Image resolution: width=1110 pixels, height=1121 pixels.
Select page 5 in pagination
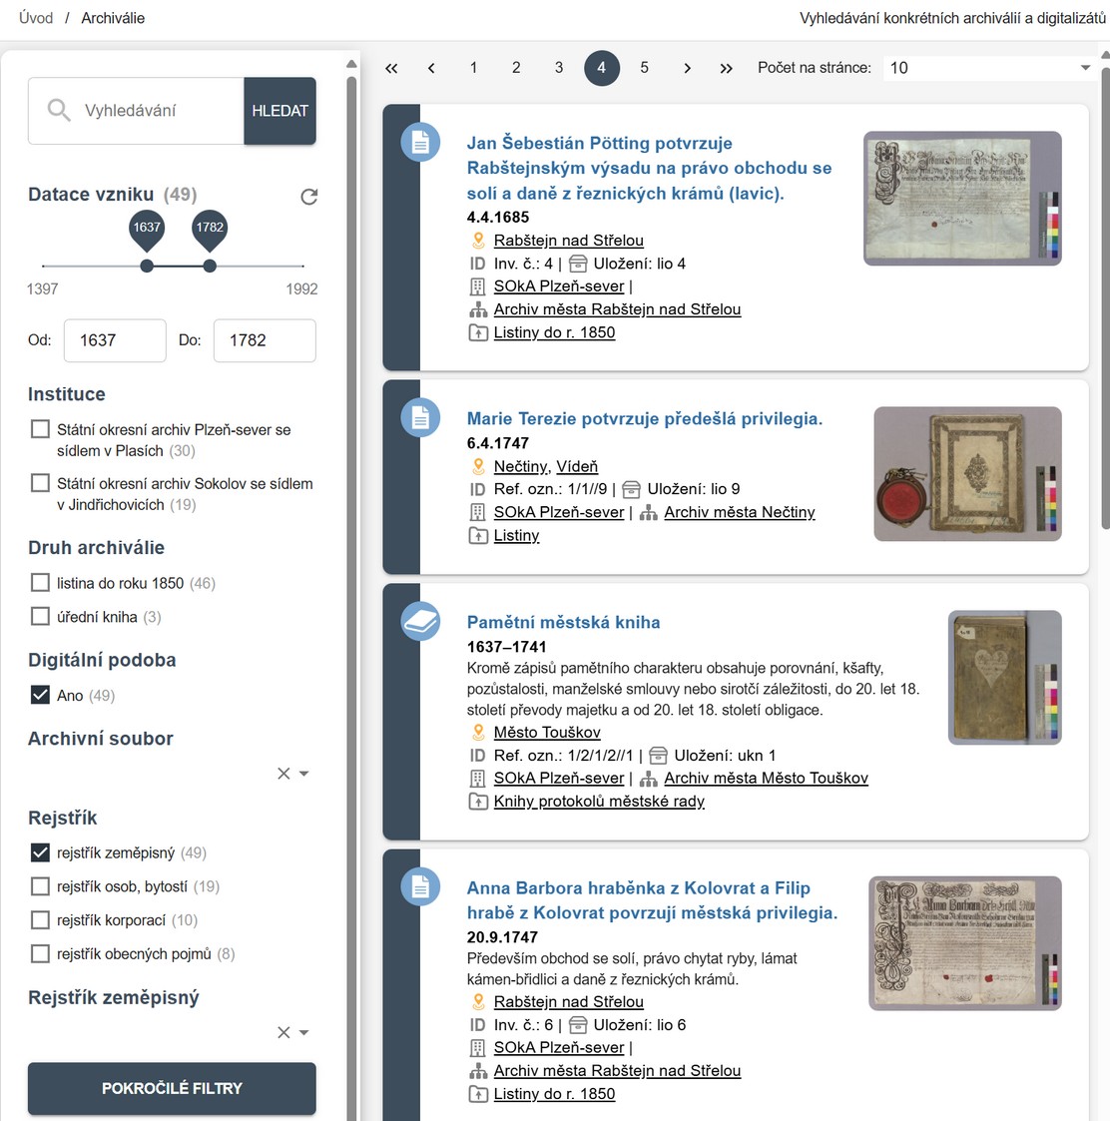pos(644,68)
